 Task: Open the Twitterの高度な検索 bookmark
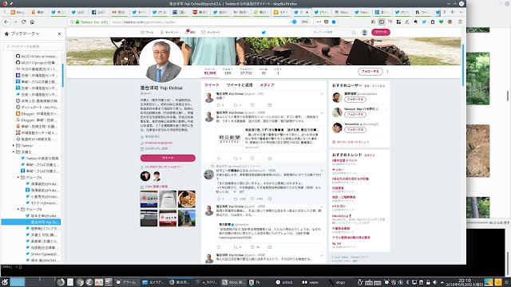tap(40, 158)
